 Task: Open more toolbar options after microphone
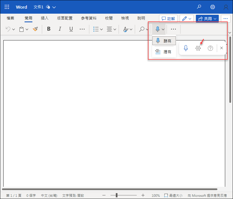[173, 29]
